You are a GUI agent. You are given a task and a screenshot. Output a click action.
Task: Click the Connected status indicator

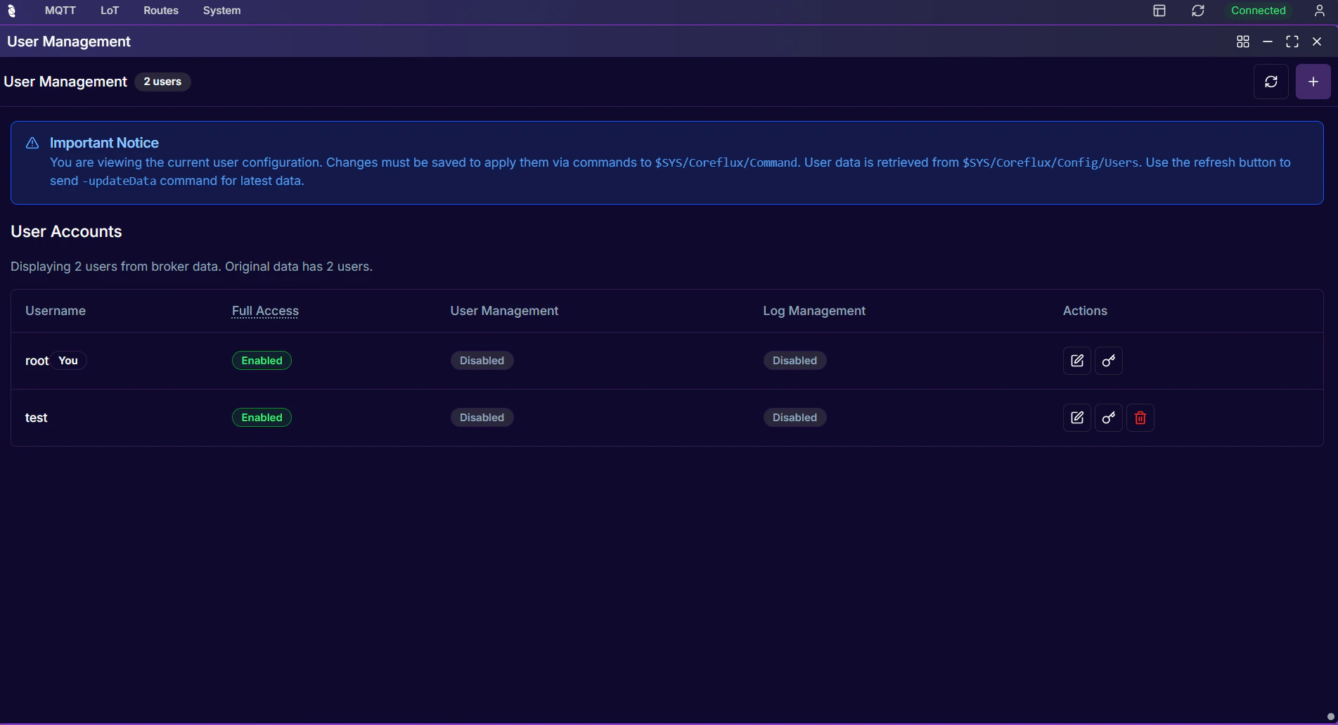pyautogui.click(x=1259, y=11)
